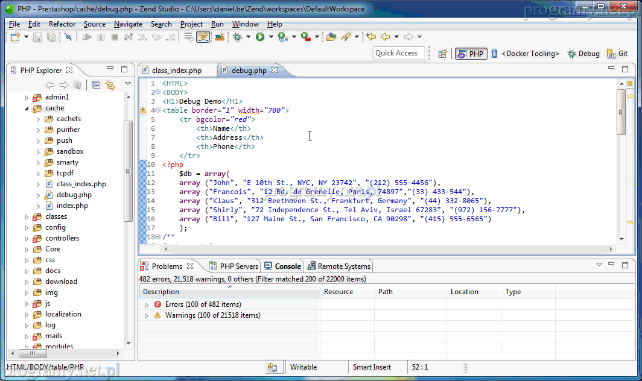642x381 pixels.
Task: Open the Refactor menu
Action: [x=62, y=24]
